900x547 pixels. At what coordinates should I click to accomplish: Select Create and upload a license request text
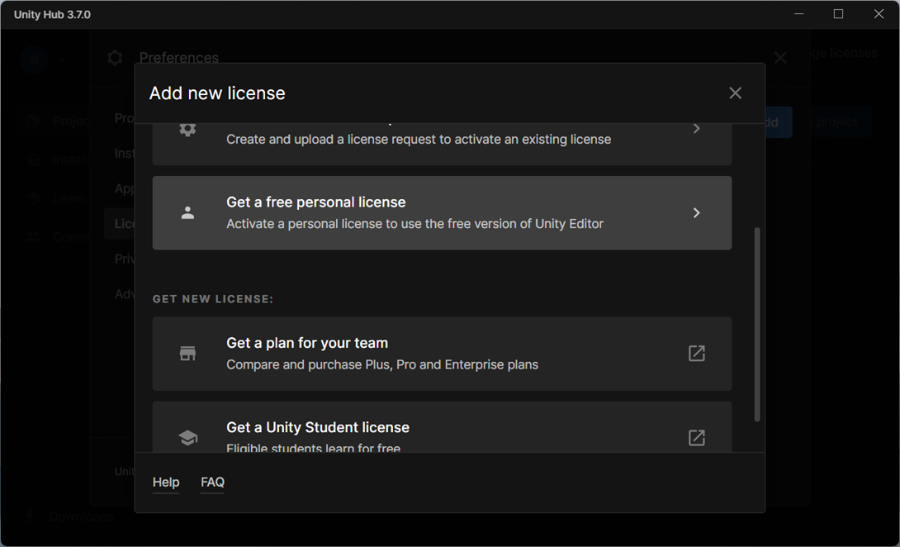[419, 140]
